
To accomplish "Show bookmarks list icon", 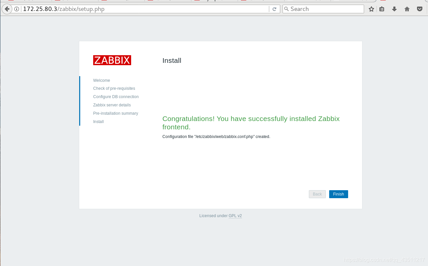I will click(x=382, y=9).
